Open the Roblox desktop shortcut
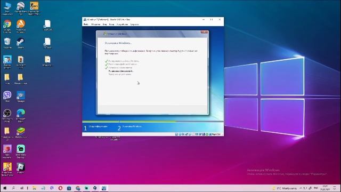Screen dimensions: 341x192 [x=21, y=169]
